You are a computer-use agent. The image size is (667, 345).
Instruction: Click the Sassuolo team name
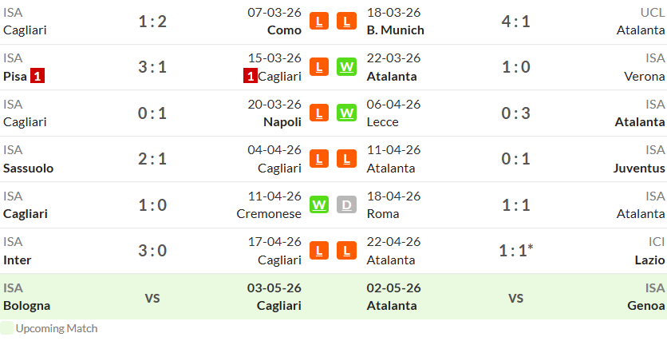click(x=29, y=169)
